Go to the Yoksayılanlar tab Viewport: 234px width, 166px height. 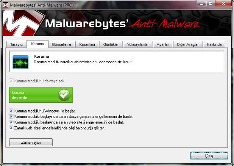point(138,45)
